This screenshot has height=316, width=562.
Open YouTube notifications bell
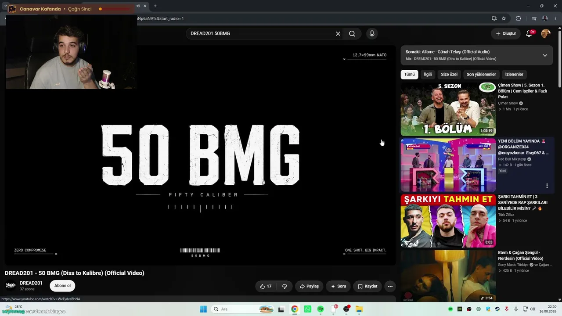[530, 33]
